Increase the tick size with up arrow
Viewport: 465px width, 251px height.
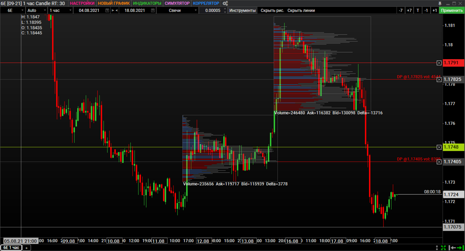tap(225, 9)
